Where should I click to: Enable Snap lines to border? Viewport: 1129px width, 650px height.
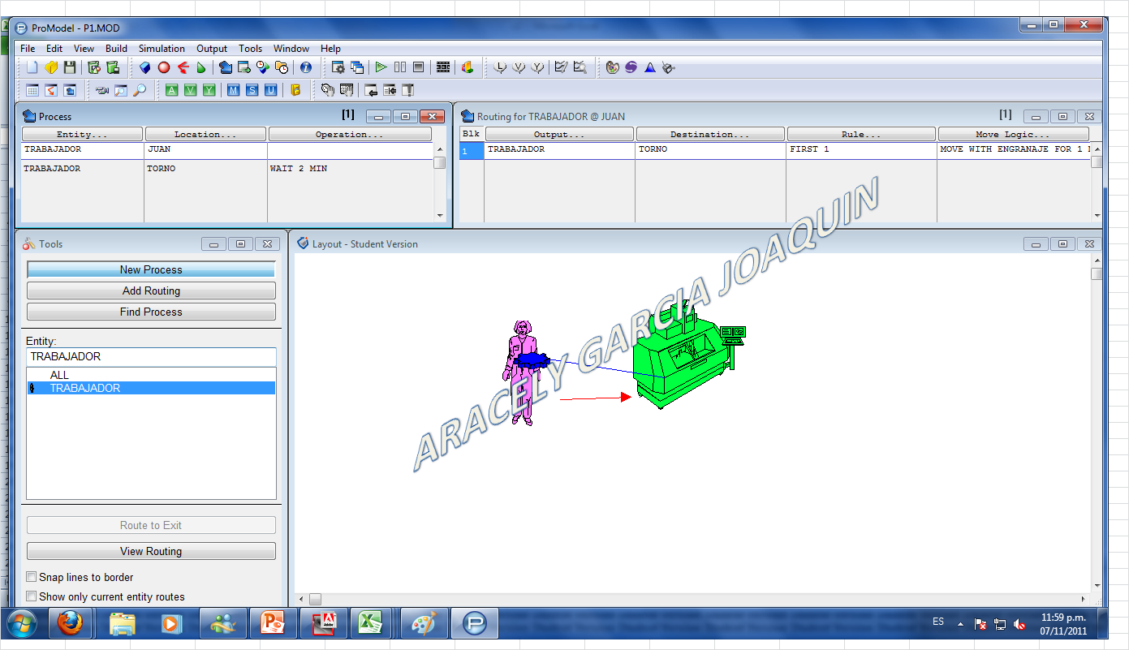point(31,577)
